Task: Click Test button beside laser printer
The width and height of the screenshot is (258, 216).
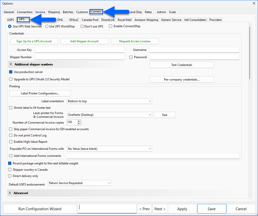Action: click(165, 115)
